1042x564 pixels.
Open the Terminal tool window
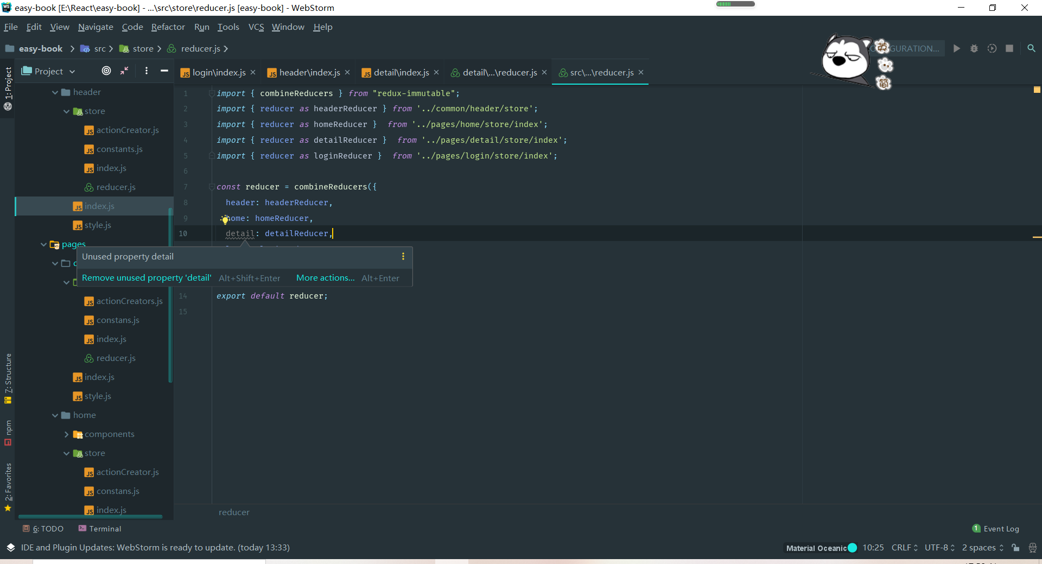tap(100, 529)
